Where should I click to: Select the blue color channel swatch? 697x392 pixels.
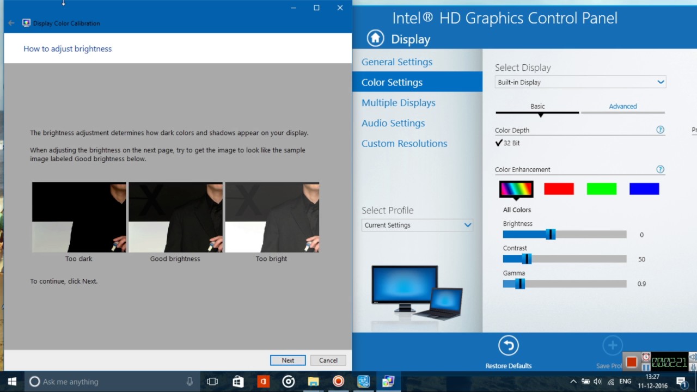(x=644, y=189)
